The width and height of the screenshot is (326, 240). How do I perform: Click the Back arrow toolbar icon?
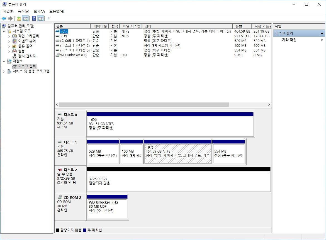(4, 18)
